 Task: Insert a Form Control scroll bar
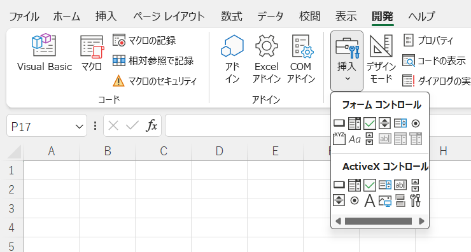click(x=369, y=139)
